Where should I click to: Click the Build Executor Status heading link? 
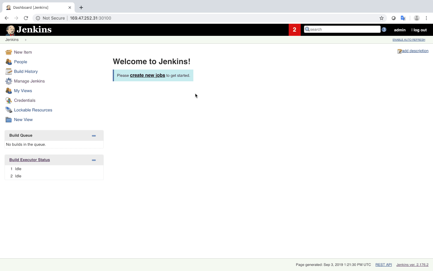point(29,160)
